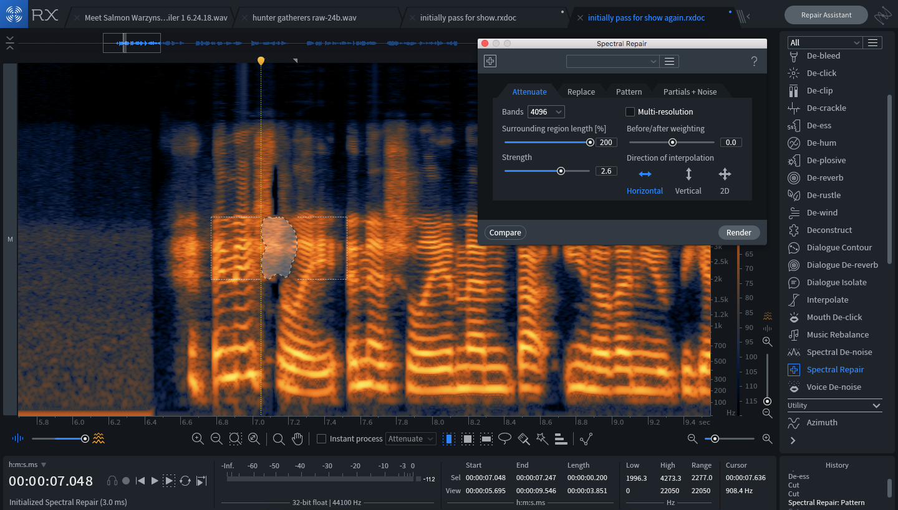The width and height of the screenshot is (898, 510).
Task: Click the Render button
Action: pyautogui.click(x=739, y=232)
